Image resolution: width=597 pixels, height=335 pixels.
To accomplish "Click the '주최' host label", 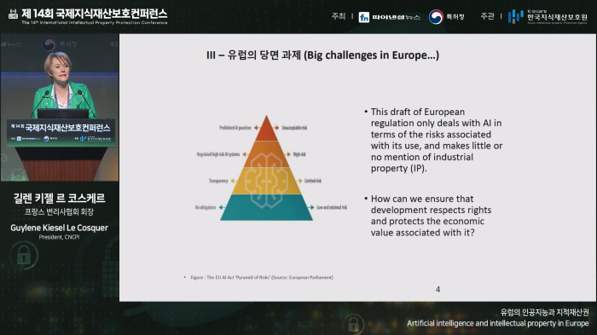I will (x=339, y=16).
